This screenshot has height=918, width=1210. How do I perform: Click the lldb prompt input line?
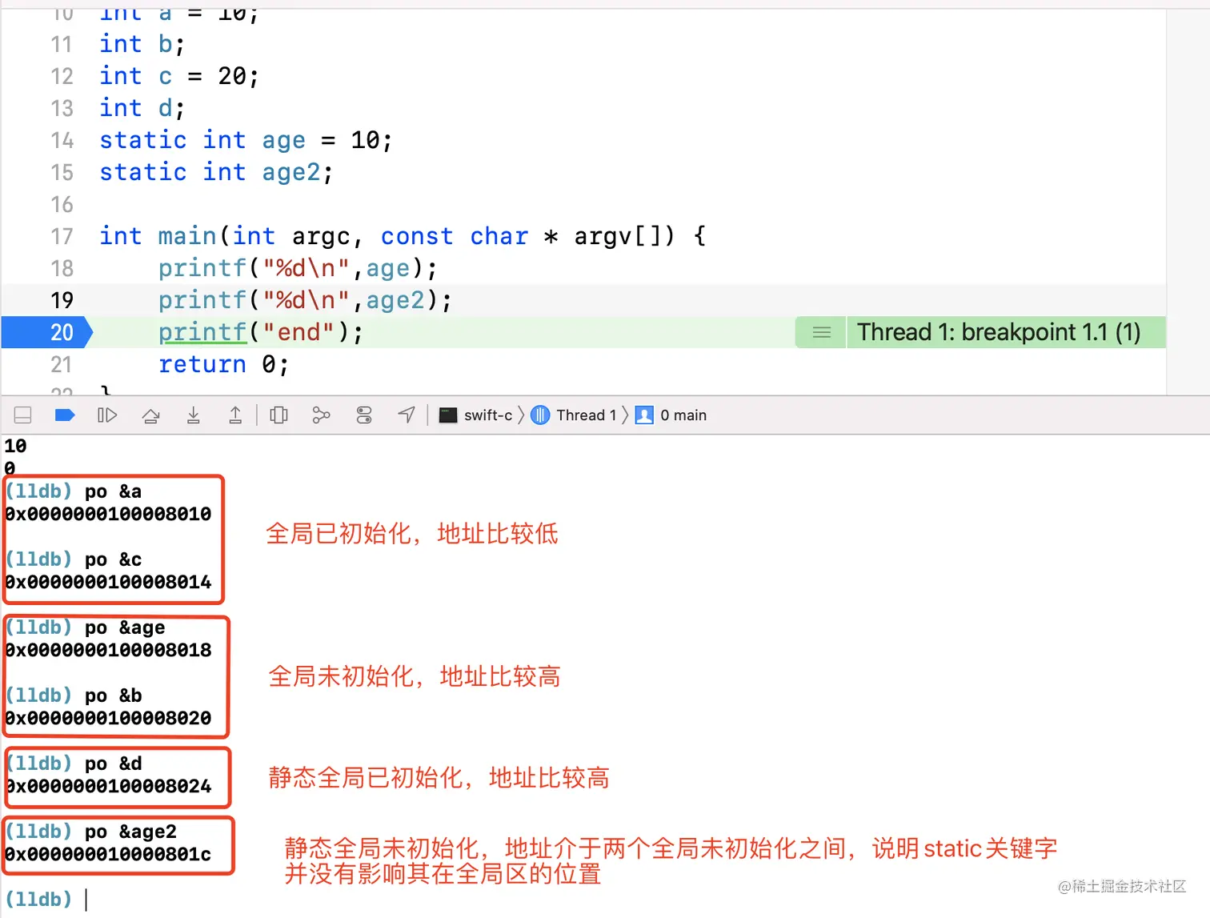pos(48,900)
